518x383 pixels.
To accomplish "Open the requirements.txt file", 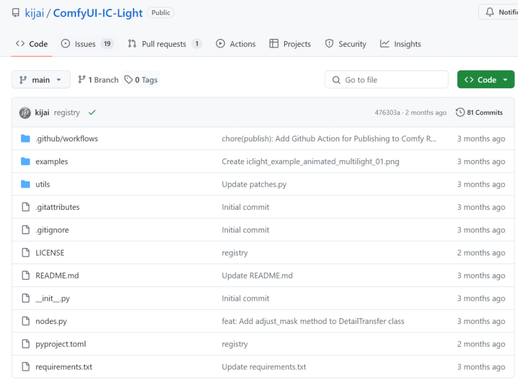I will (64, 367).
